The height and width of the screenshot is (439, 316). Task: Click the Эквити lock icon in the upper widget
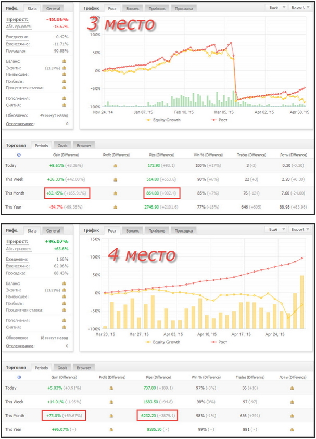[64, 68]
